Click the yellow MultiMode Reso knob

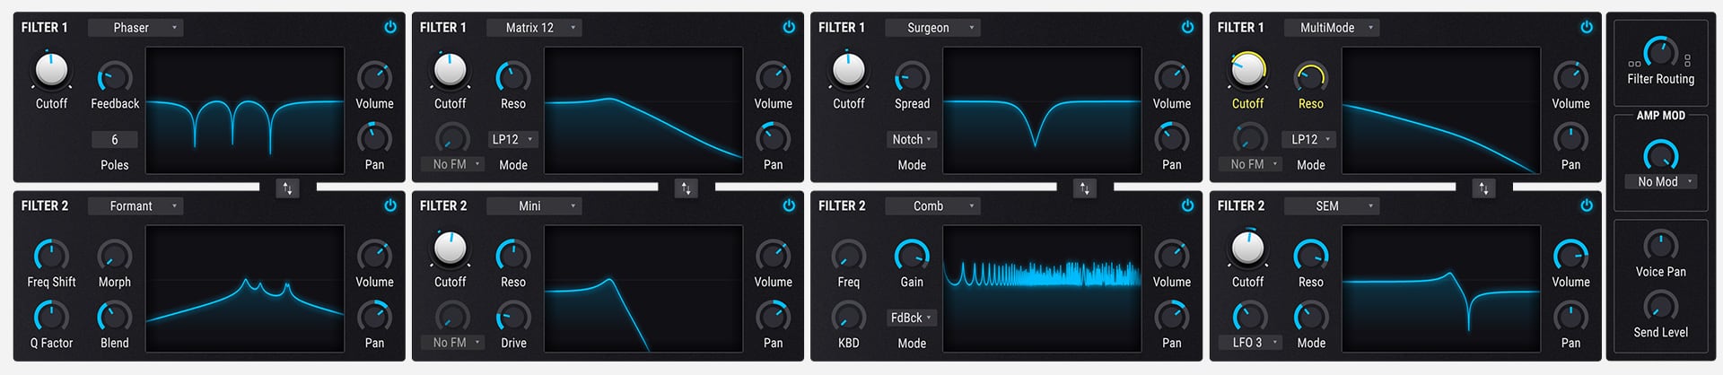1311,77
